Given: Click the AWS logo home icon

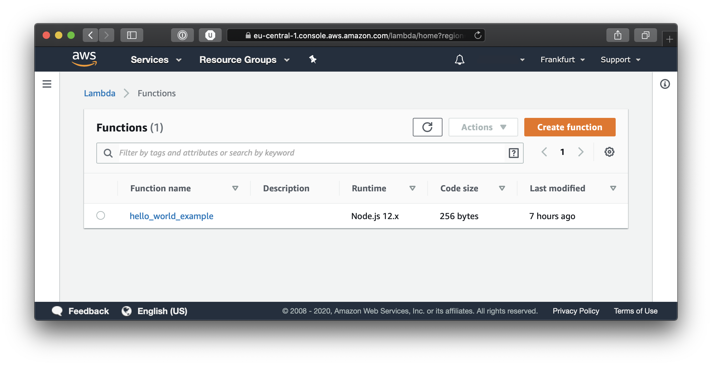Looking at the screenshot, I should (x=84, y=59).
